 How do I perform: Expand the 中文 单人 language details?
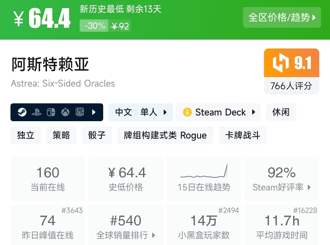point(141,112)
